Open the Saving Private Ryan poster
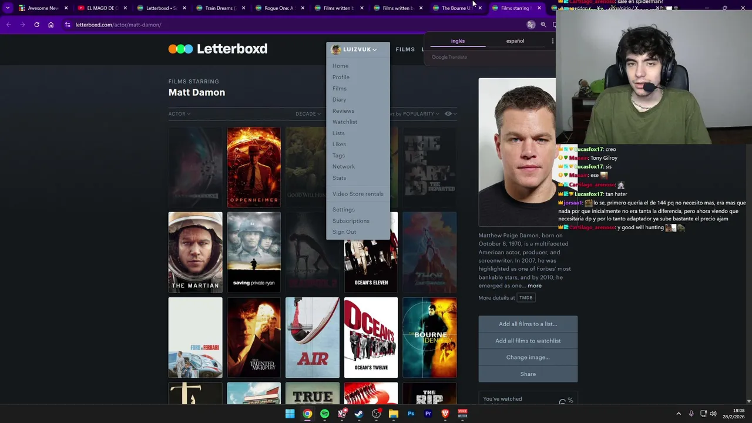752x423 pixels. click(x=254, y=253)
